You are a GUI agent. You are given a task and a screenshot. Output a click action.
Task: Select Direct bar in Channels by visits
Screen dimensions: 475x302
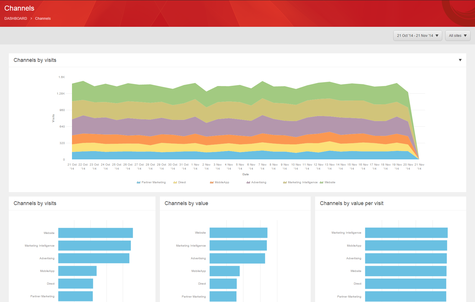tap(76, 283)
